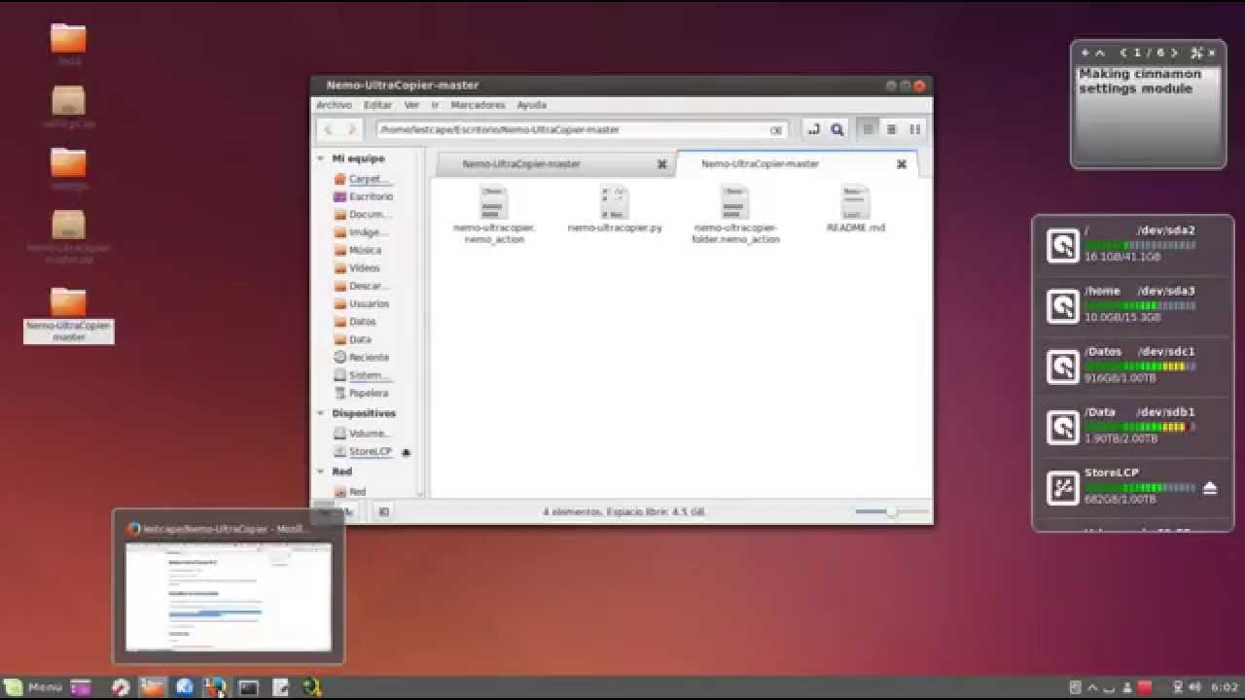Click the /home /dev/sda3 disk icon
The width and height of the screenshot is (1245, 700).
click(1063, 306)
